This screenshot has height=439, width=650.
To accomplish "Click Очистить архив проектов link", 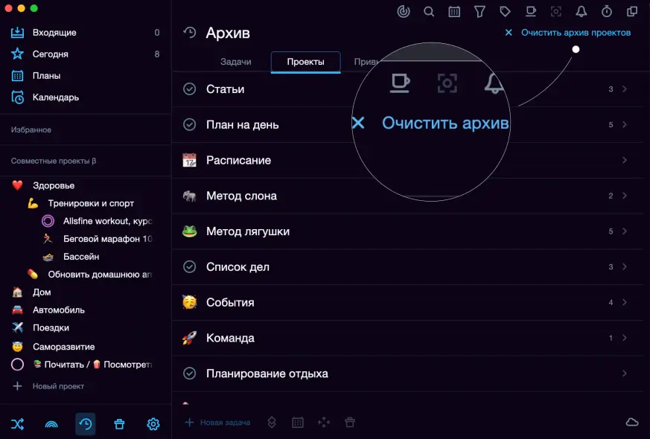I will [x=575, y=33].
